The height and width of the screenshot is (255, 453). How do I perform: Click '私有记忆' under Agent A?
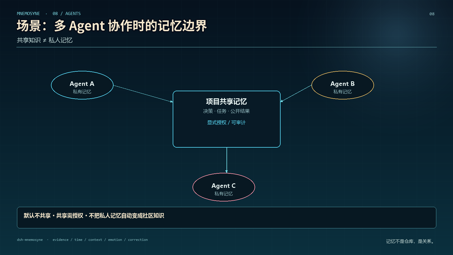click(82, 92)
